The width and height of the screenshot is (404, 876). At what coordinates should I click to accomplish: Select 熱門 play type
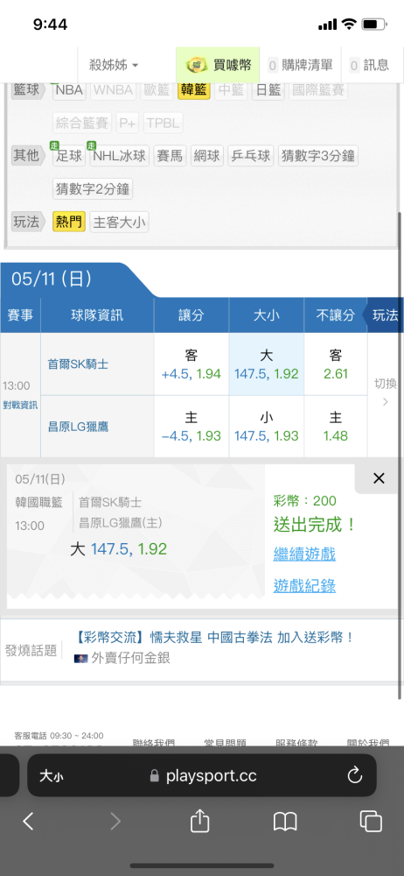coord(69,223)
